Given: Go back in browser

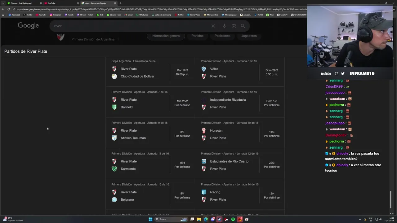Looking at the screenshot, I should point(3,9).
